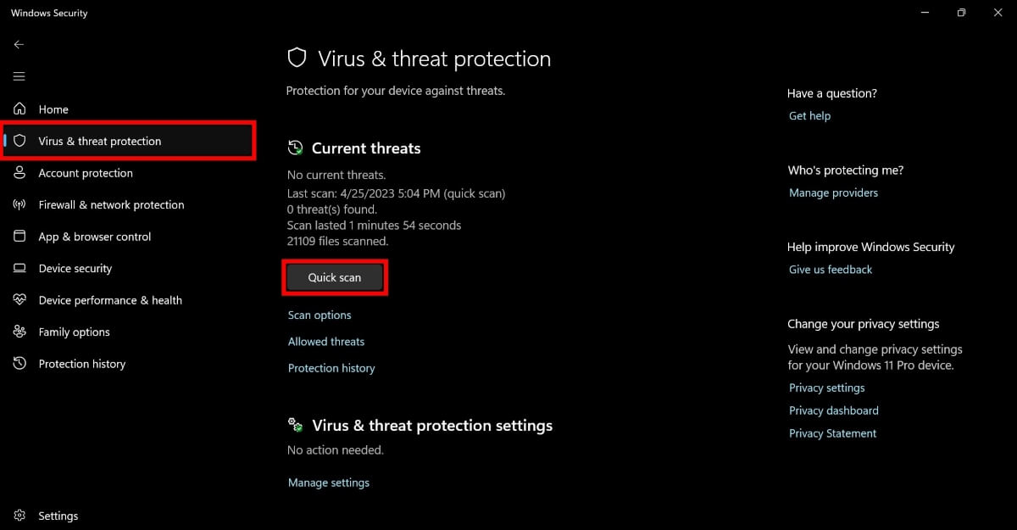Click the Get help link

click(809, 115)
